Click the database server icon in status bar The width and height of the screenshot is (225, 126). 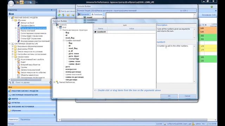click(165, 124)
